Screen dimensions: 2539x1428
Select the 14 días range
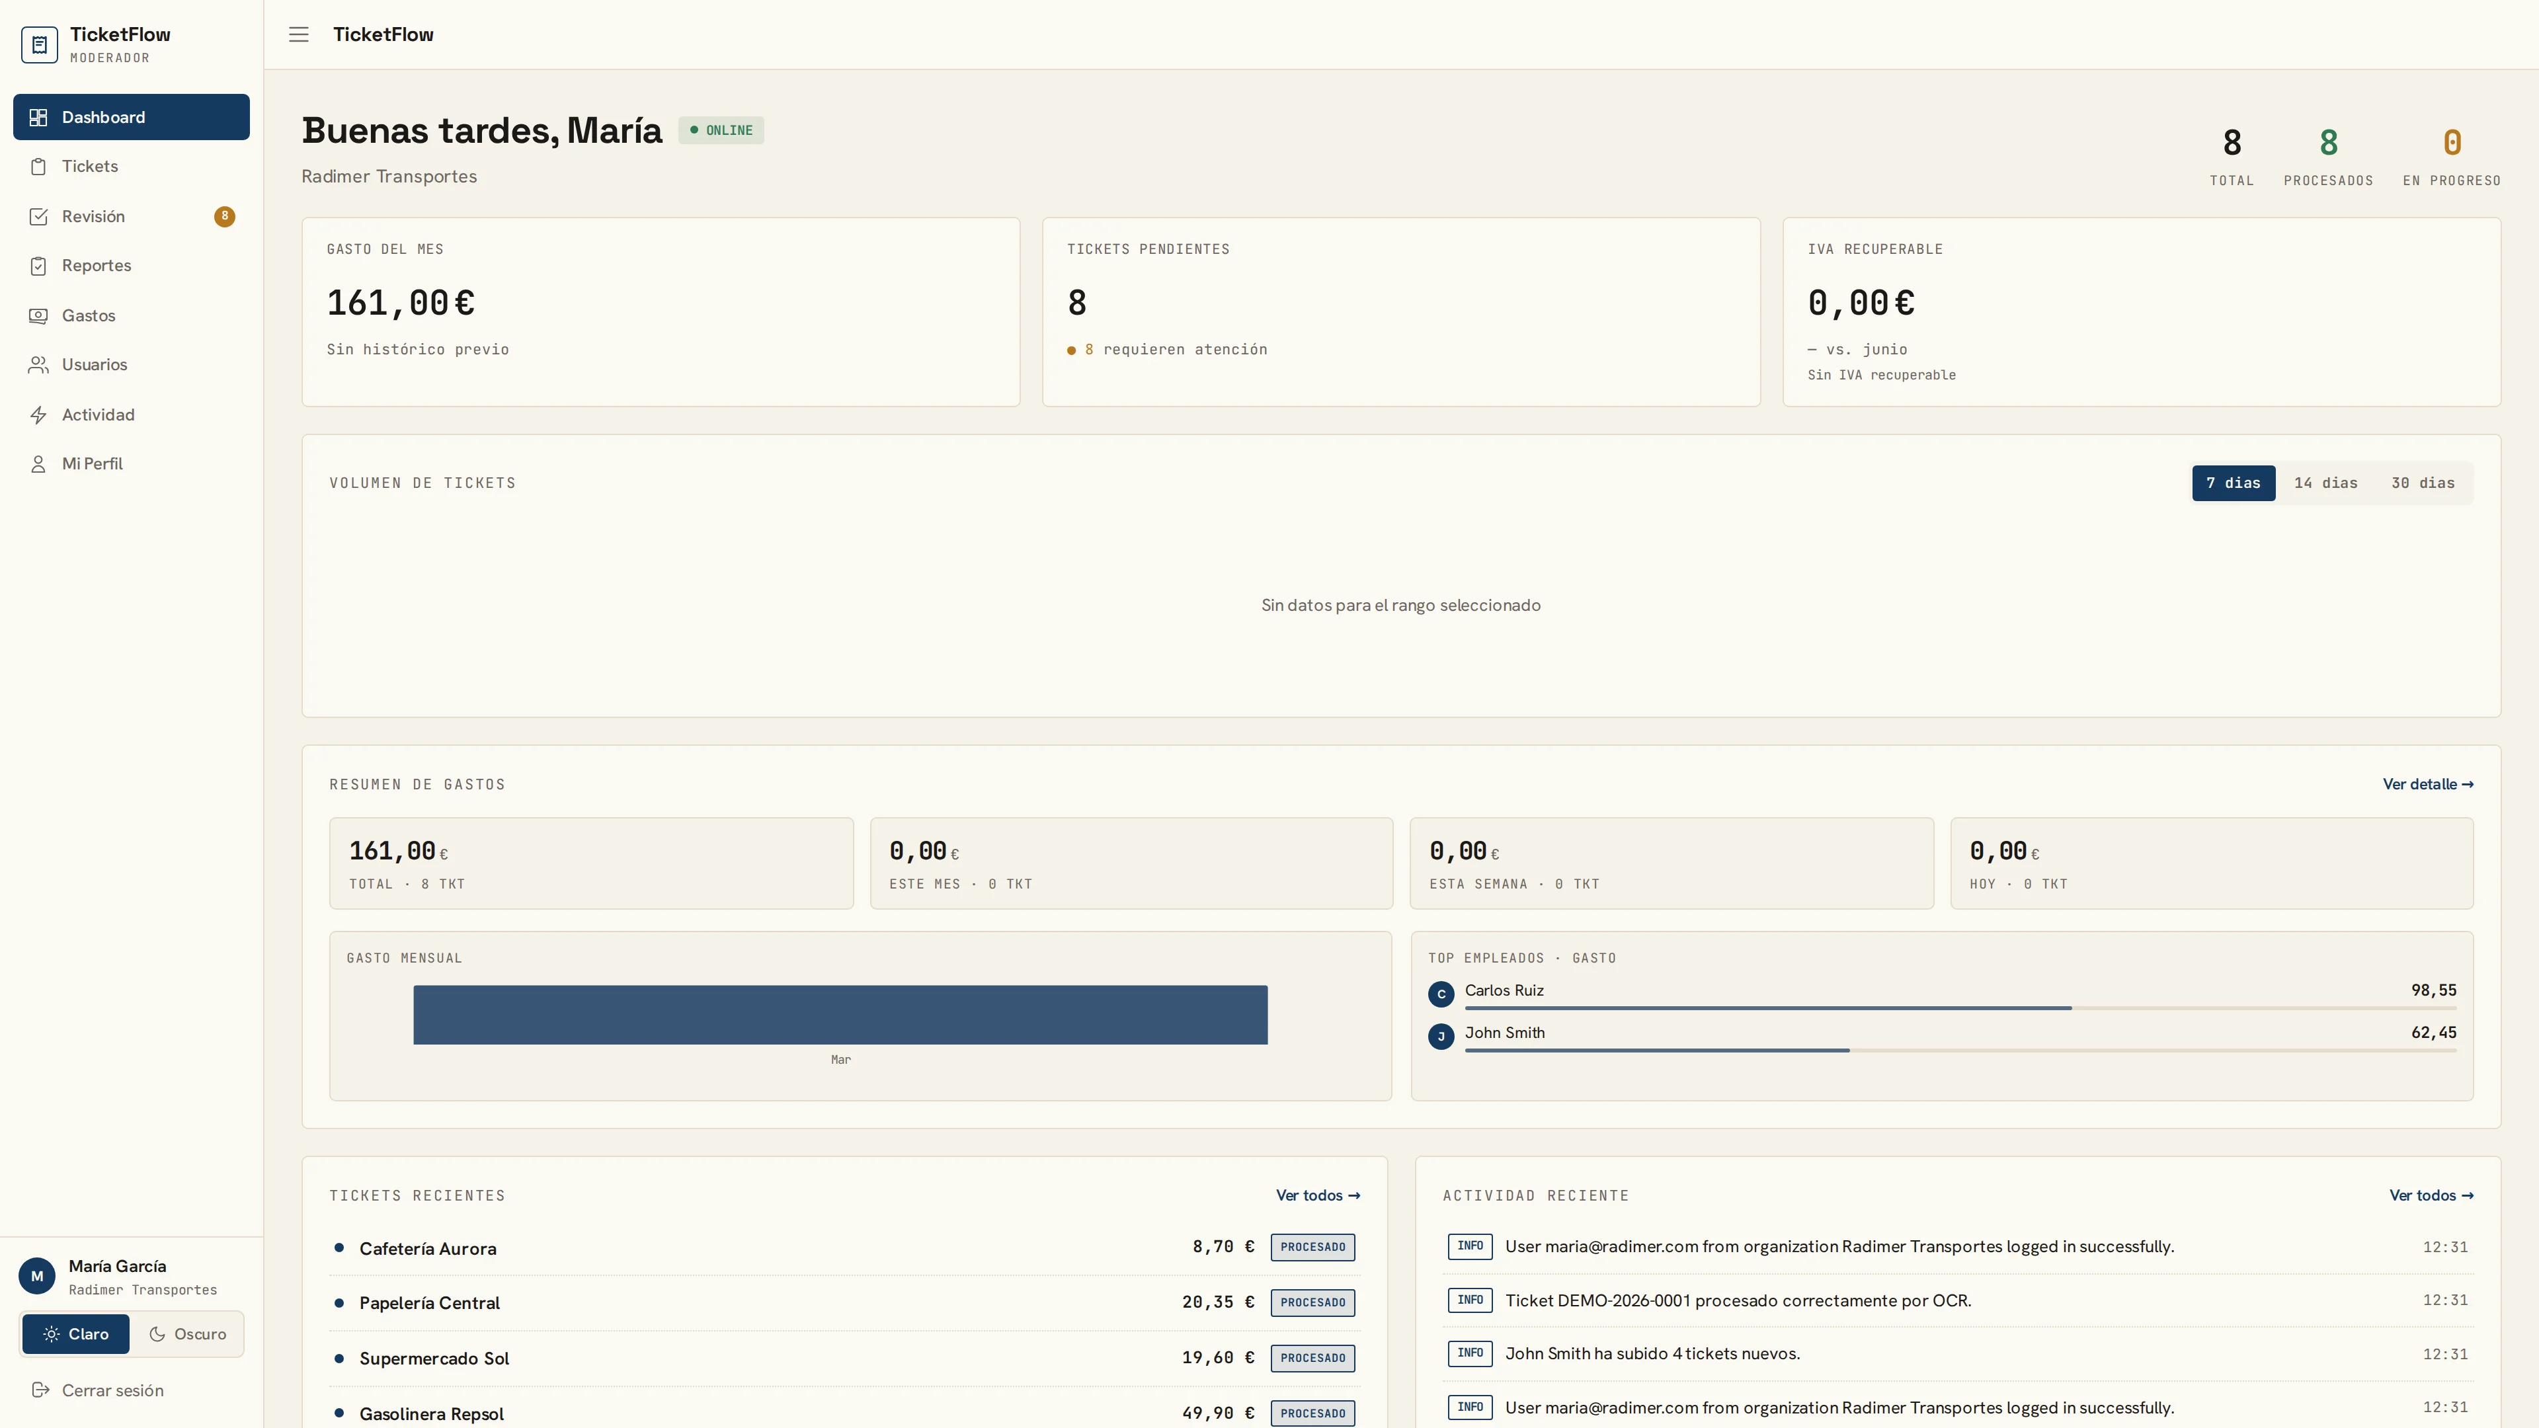click(2326, 483)
